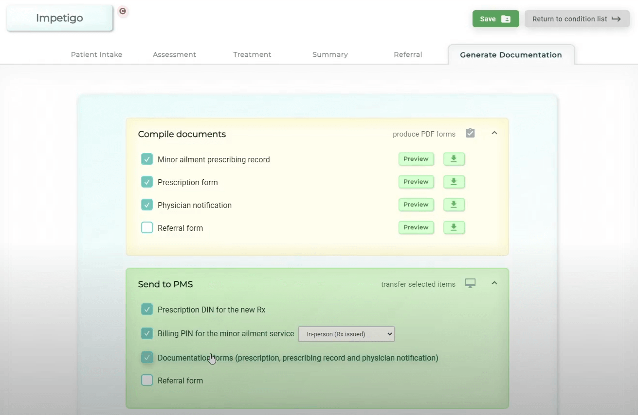Switch to the Patient Intake tab

[96, 54]
